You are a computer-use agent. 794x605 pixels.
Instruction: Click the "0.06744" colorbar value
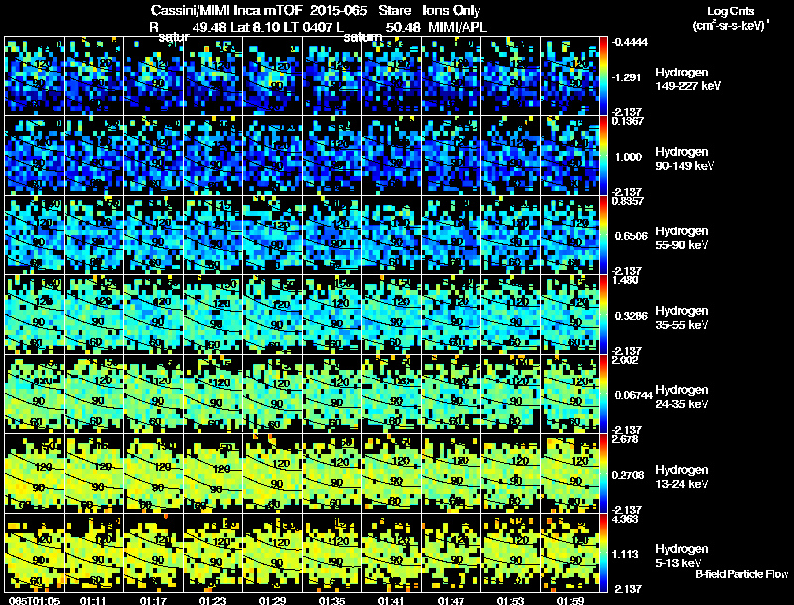[634, 395]
